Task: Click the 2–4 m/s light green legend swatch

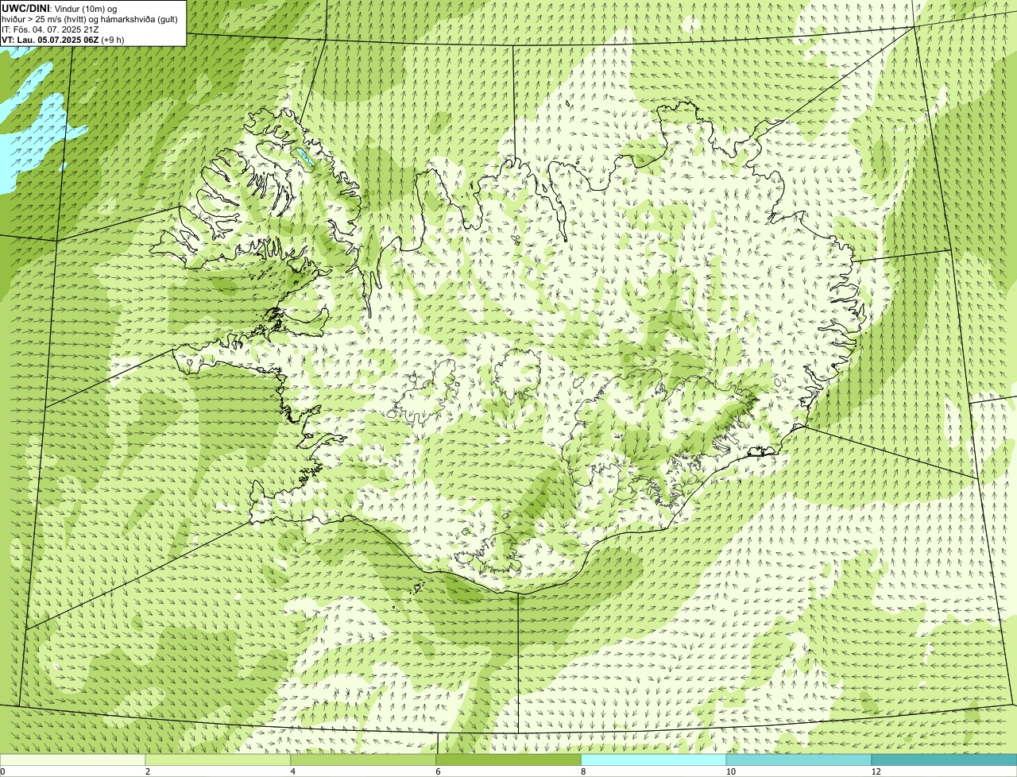Action: tap(218, 760)
